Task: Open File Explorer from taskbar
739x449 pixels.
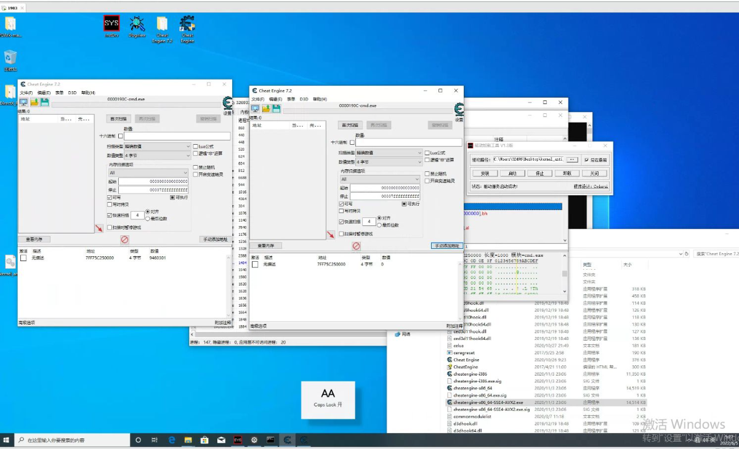Action: coord(188,440)
